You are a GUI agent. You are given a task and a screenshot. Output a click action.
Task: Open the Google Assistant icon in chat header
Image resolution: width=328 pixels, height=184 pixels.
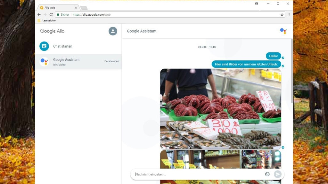pyautogui.click(x=283, y=31)
